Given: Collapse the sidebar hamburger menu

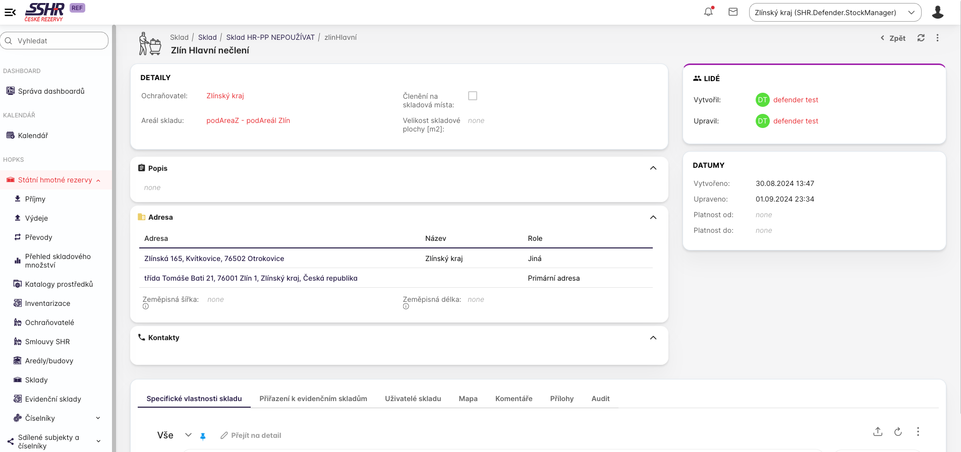Looking at the screenshot, I should pyautogui.click(x=10, y=12).
